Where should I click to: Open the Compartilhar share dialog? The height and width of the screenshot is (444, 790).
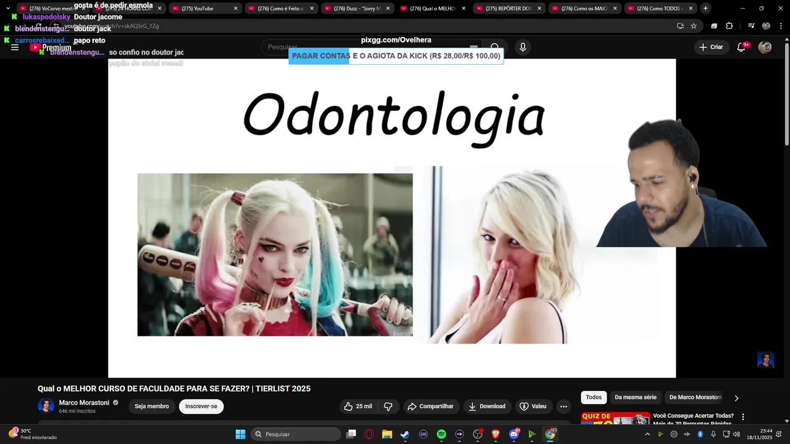431,406
